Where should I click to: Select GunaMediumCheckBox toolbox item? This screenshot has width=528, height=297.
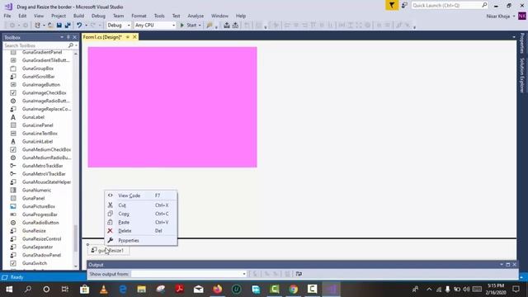click(46, 149)
